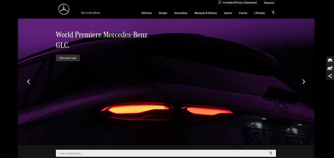
Task: Advance to next slide with right arrow
Action: pyautogui.click(x=304, y=82)
